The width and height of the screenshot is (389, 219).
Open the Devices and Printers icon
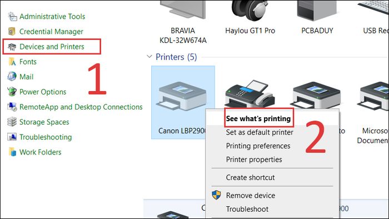(x=12, y=47)
